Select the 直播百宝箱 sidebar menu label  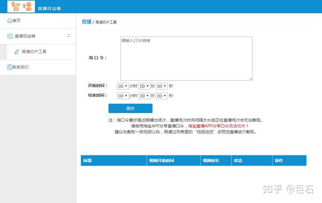(x=25, y=36)
